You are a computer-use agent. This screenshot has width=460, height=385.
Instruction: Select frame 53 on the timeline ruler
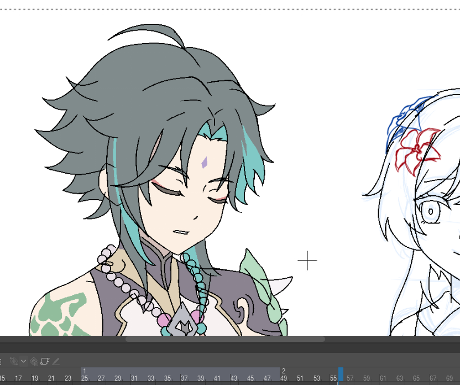[317, 378]
